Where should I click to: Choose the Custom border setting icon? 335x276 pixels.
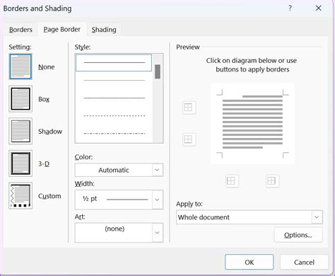20,196
